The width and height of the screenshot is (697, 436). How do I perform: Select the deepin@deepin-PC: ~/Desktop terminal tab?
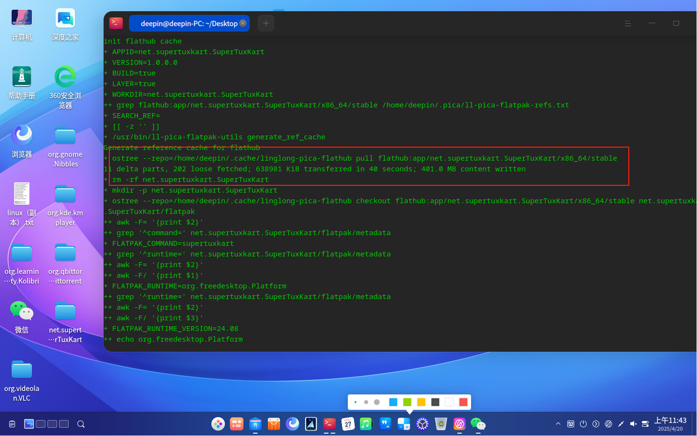click(x=189, y=23)
